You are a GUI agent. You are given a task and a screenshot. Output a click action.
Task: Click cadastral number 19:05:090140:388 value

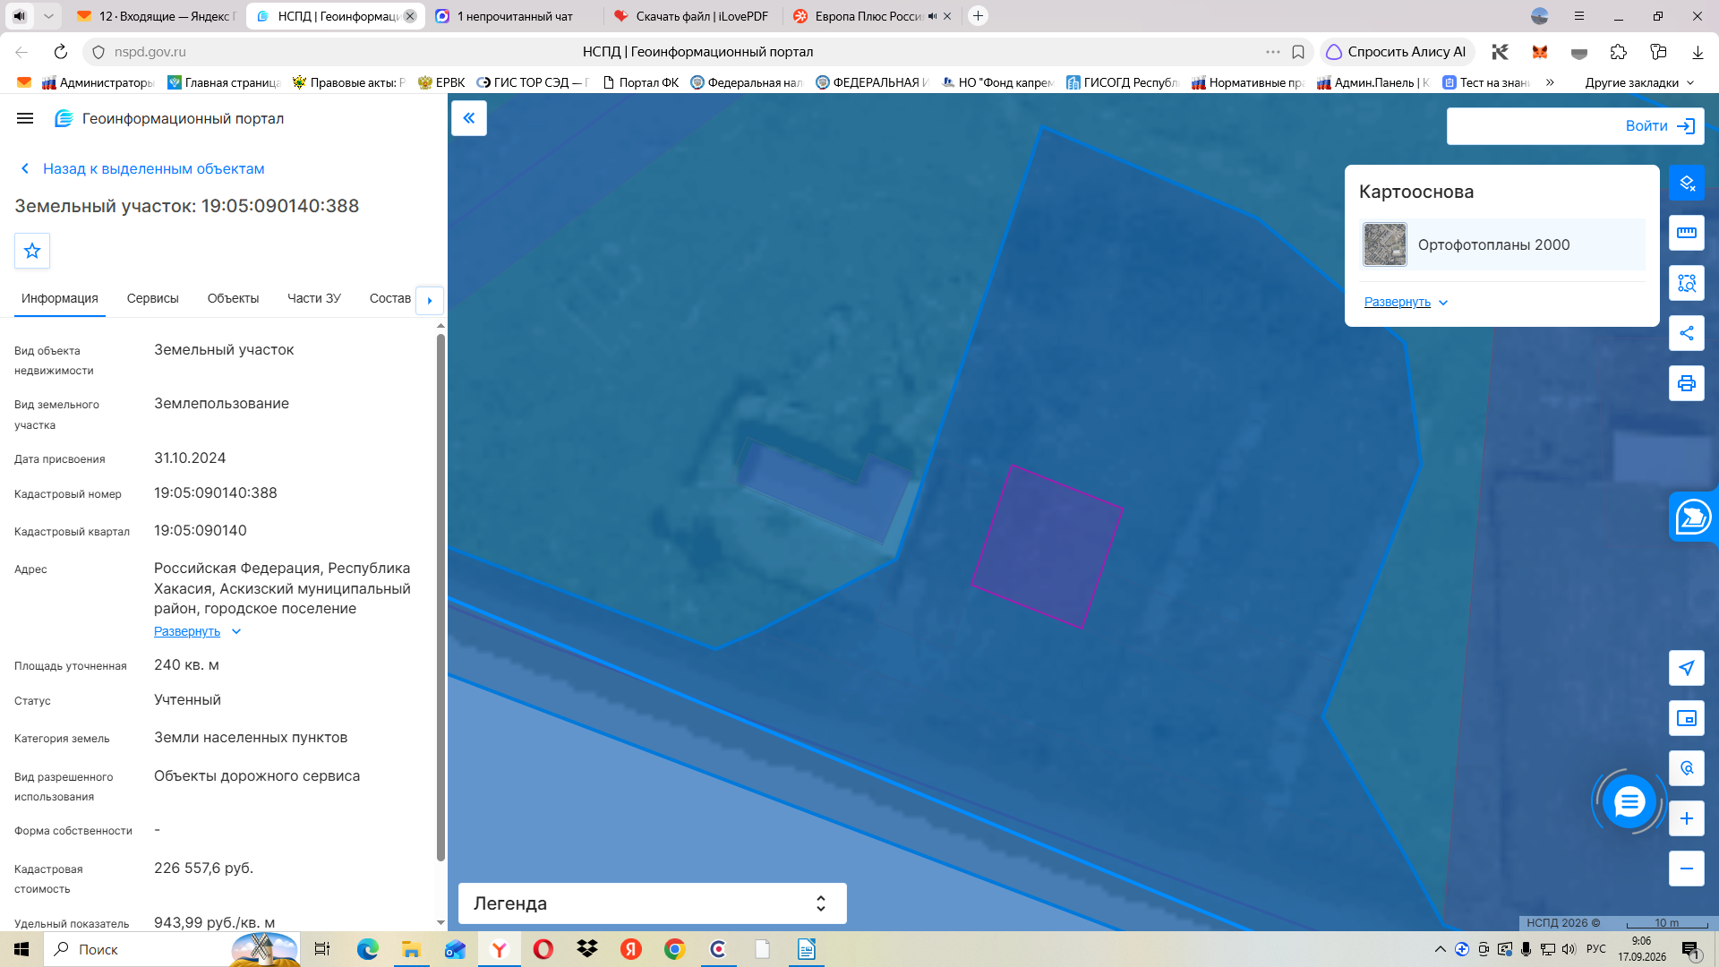(x=216, y=493)
